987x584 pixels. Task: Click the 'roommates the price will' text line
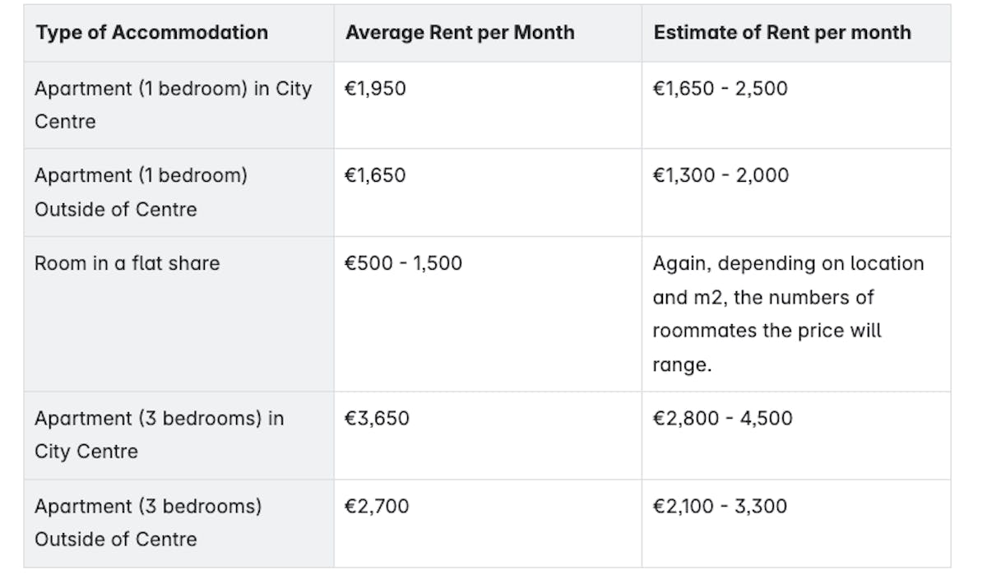[x=767, y=331]
